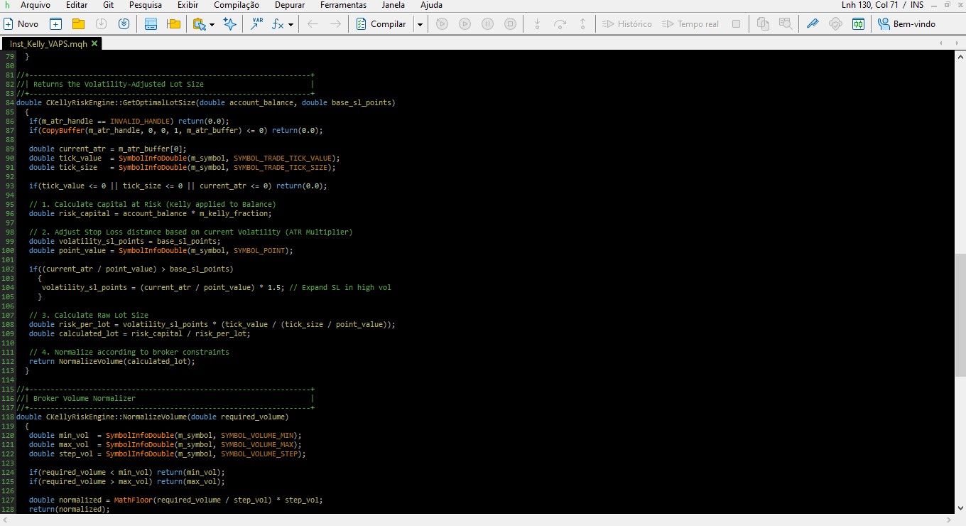The width and height of the screenshot is (966, 526).
Task: Open the search in files magnifier icon
Action: pos(786,23)
